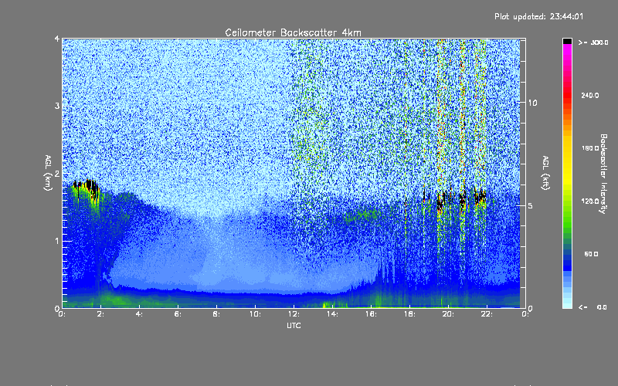Click the '240.0' colorbar value
Image resolution: width=618 pixels, height=386 pixels.
(590, 95)
